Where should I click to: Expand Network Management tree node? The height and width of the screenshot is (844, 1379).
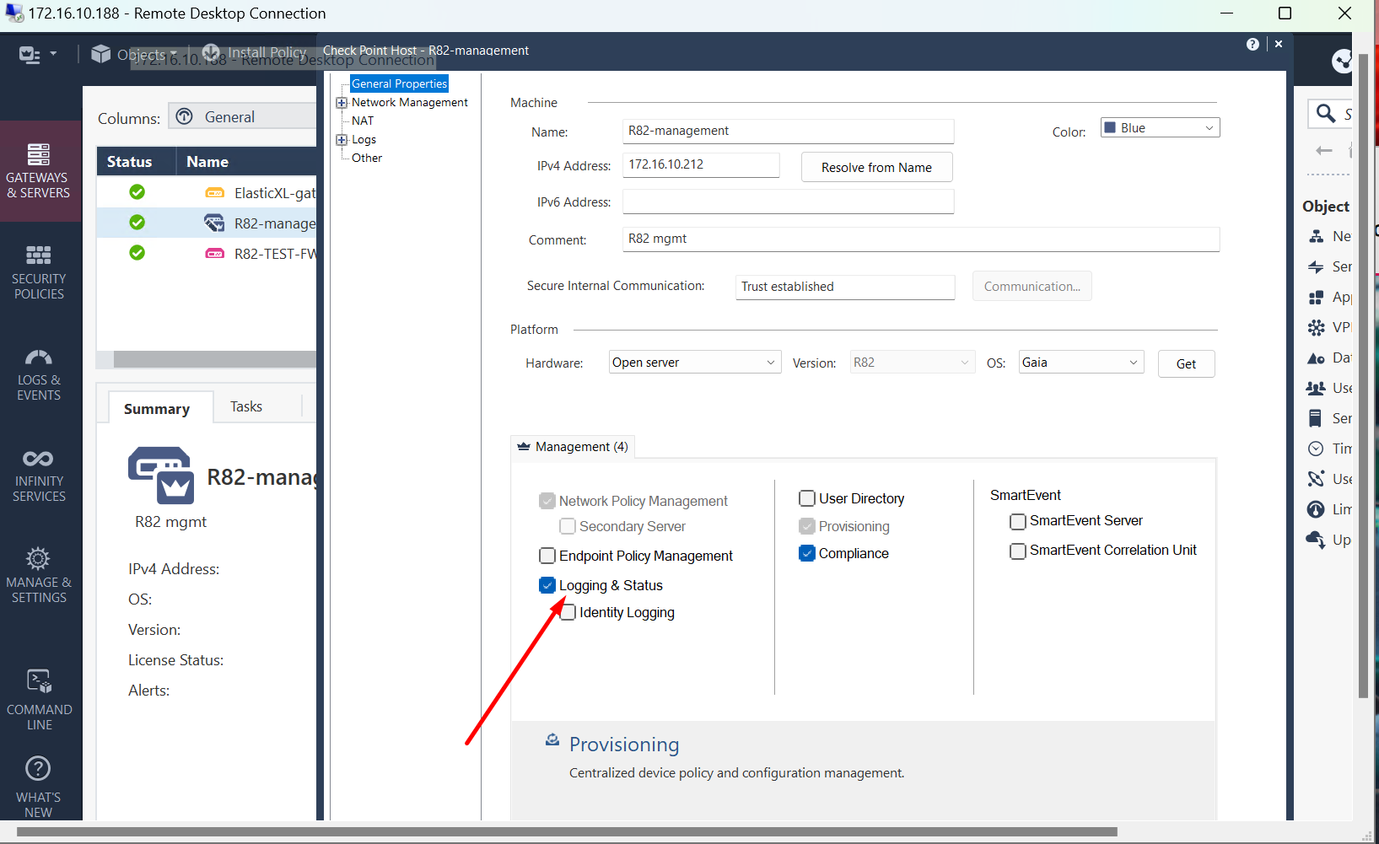click(342, 103)
